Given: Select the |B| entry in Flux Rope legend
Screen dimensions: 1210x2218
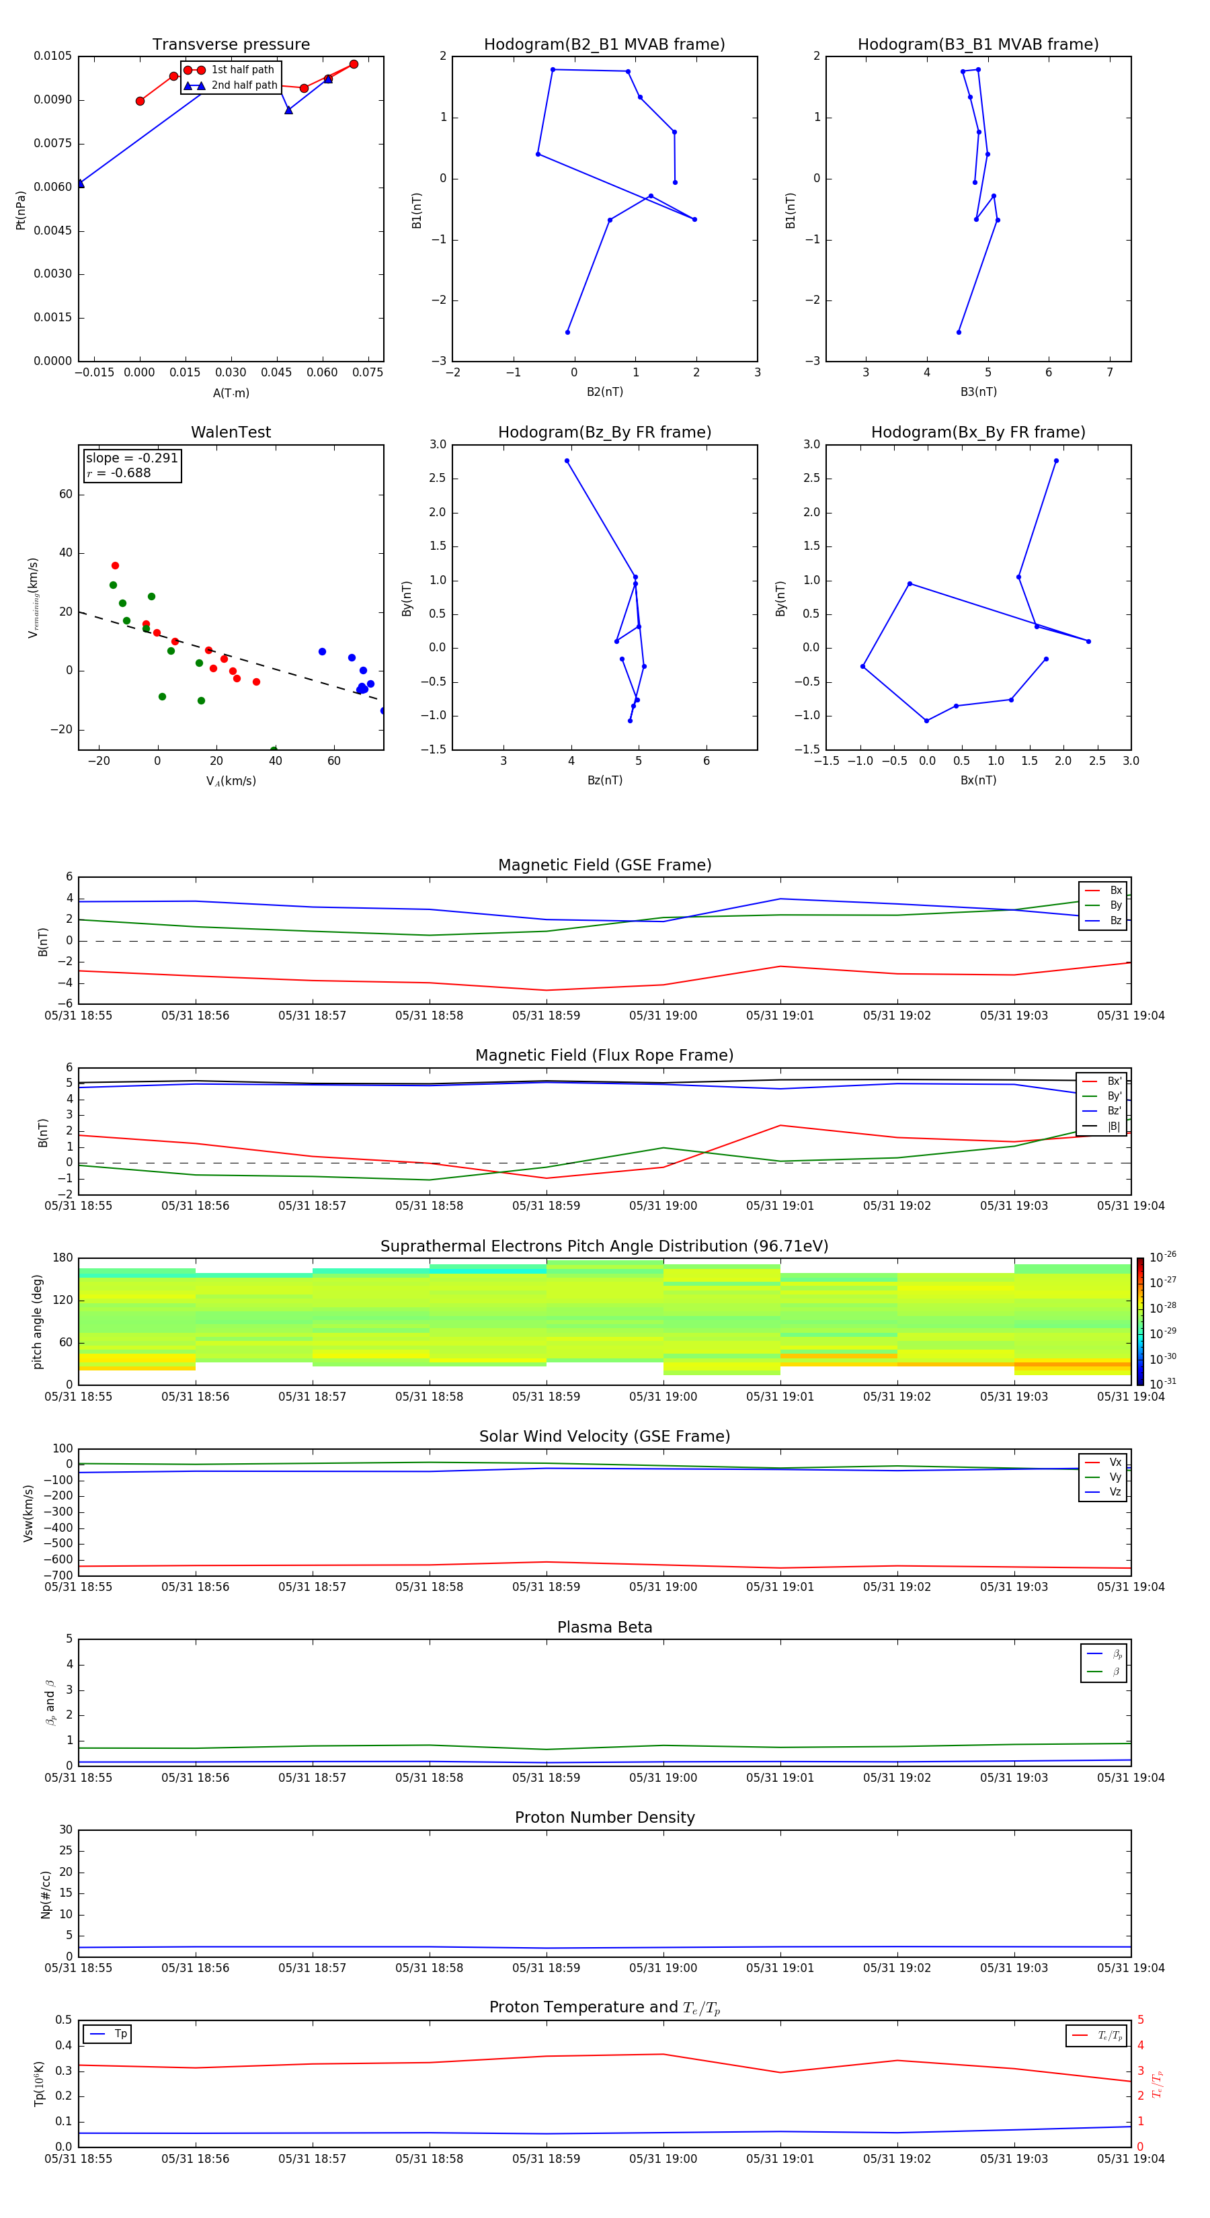Looking at the screenshot, I should point(1102,1127).
